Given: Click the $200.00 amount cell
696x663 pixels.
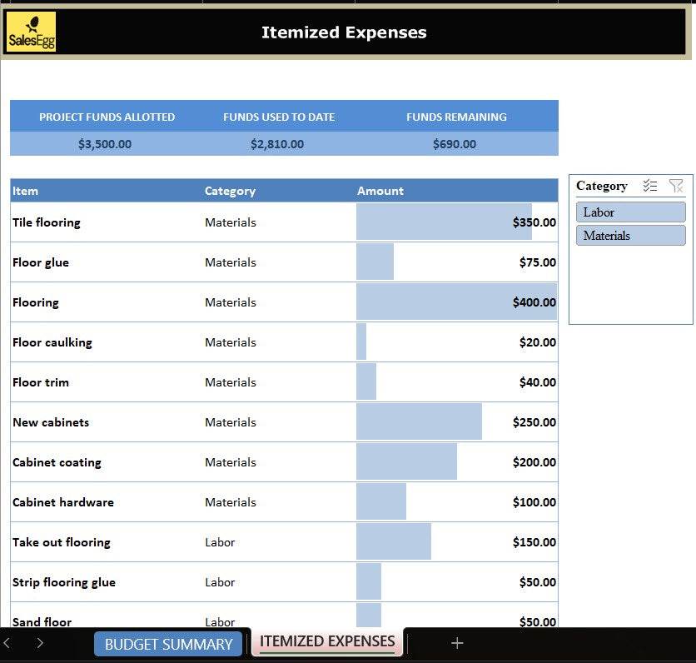Looking at the screenshot, I should click(457, 462).
